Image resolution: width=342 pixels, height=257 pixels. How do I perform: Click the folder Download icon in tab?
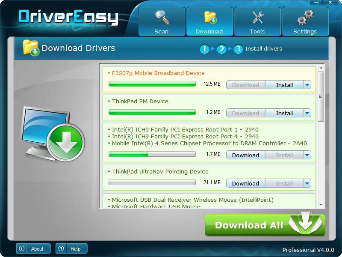(210, 18)
